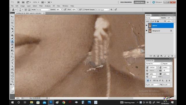Select the Pen tool
The height and width of the screenshot is (105, 186).
pos(12,60)
